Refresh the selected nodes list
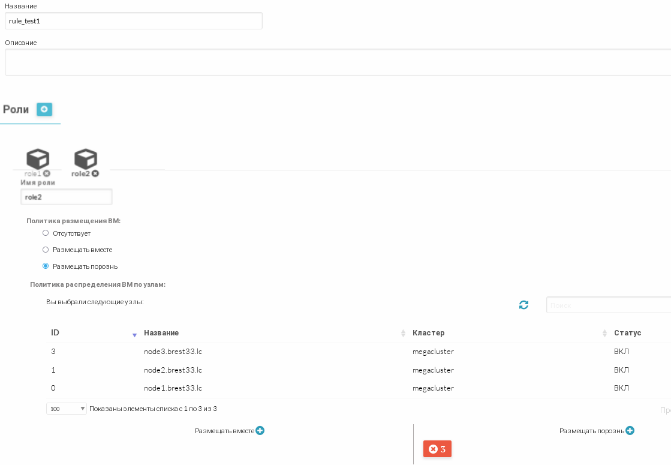671x465 pixels. click(523, 305)
